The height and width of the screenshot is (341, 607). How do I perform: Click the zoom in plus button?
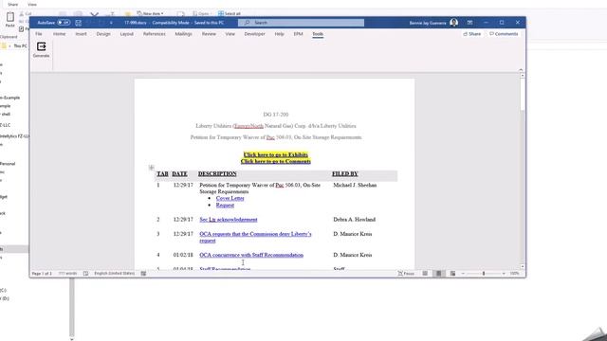click(x=504, y=274)
